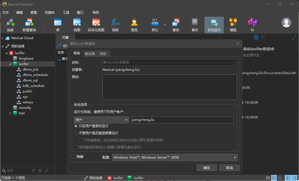Image resolution: width=299 pixels, height=181 pixels.
Task: Toggle right pane visibility icon in status bar
Action: tap(295, 178)
